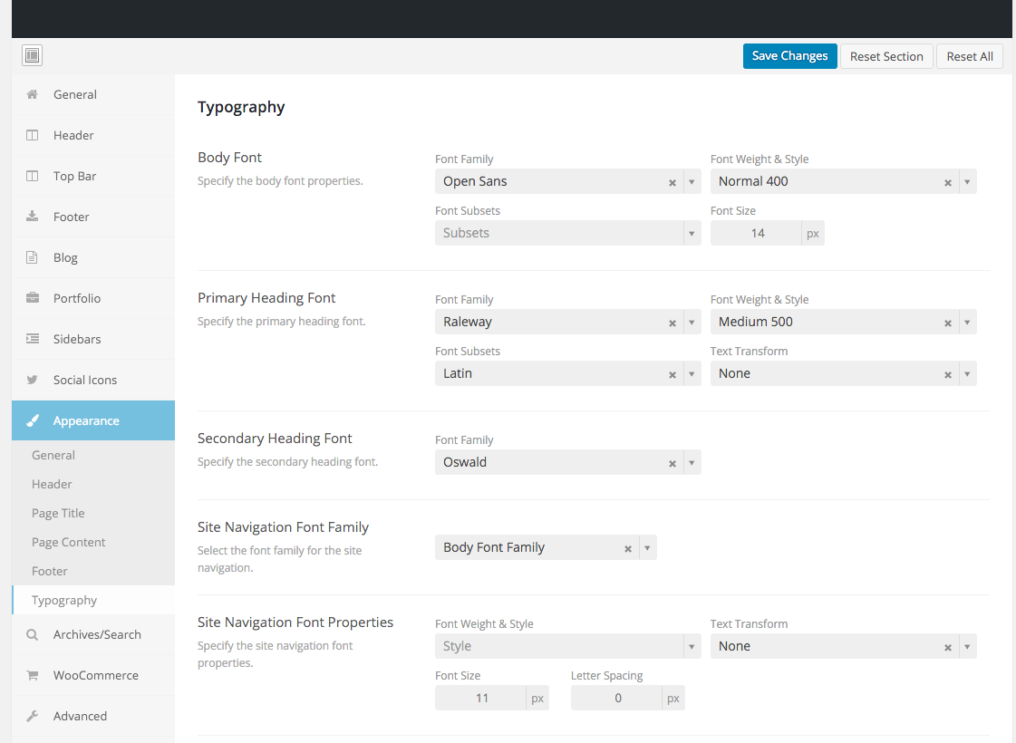Click the expand-all sections icon above sidebar
Screen dimensions: 1016x743
pyautogui.click(x=32, y=56)
